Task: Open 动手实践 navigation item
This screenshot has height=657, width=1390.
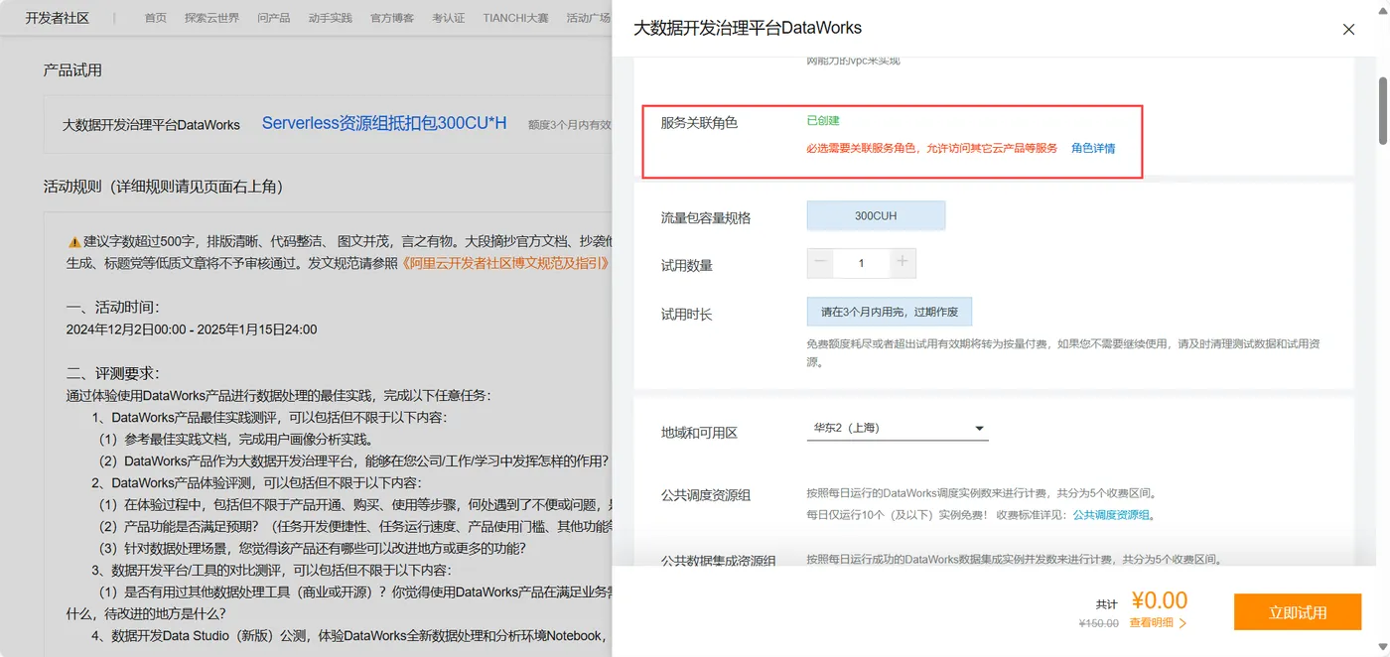Action: (x=330, y=18)
